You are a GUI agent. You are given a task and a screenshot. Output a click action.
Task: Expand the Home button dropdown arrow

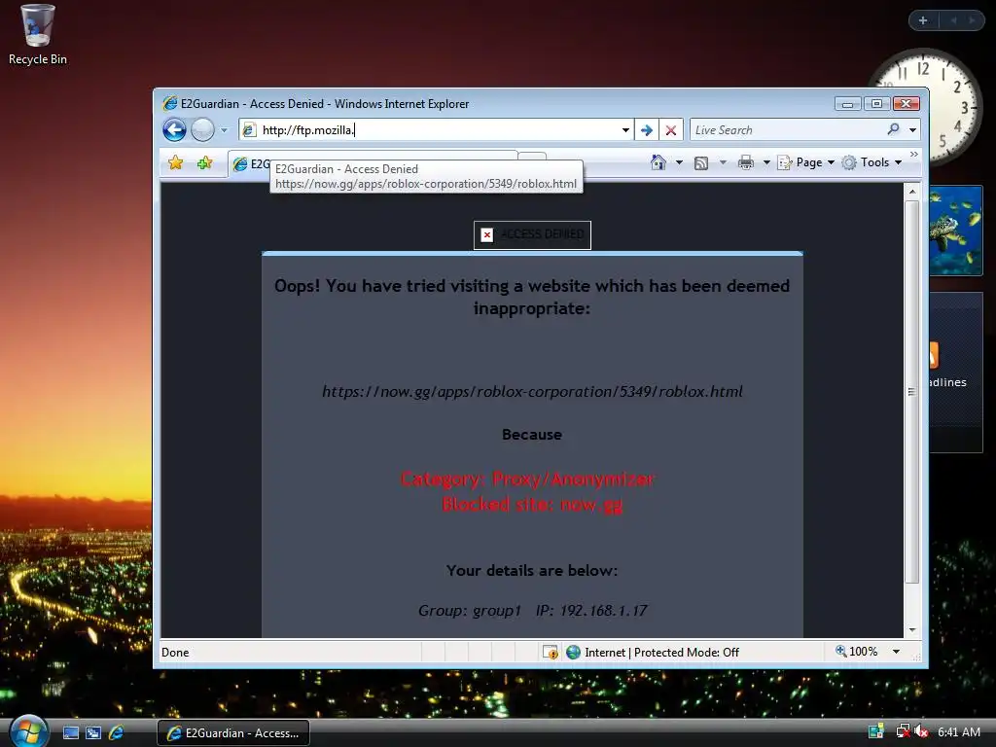point(679,162)
